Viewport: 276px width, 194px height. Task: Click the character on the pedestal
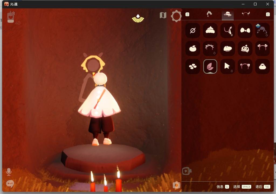pos(99,109)
